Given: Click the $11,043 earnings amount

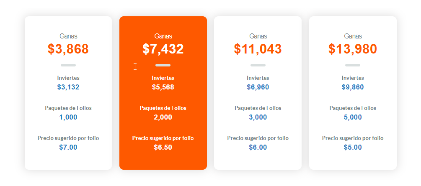Looking at the screenshot, I should [x=258, y=49].
